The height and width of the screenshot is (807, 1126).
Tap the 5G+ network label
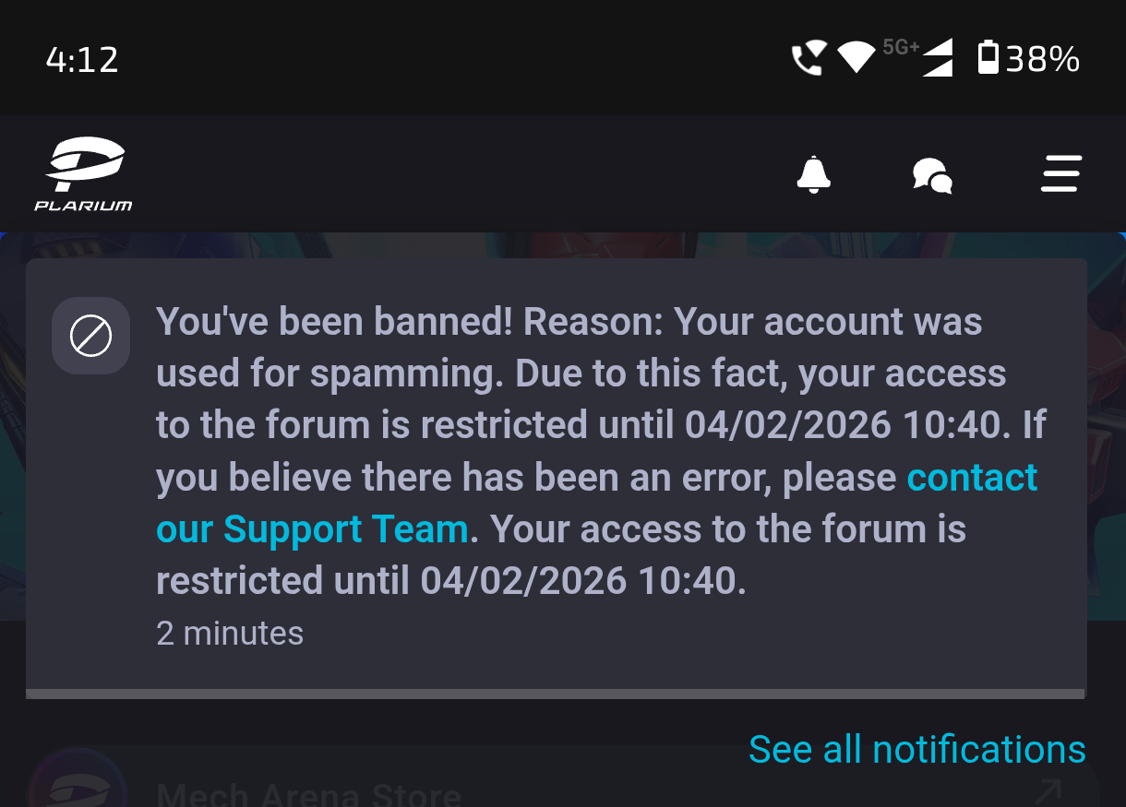tap(900, 46)
